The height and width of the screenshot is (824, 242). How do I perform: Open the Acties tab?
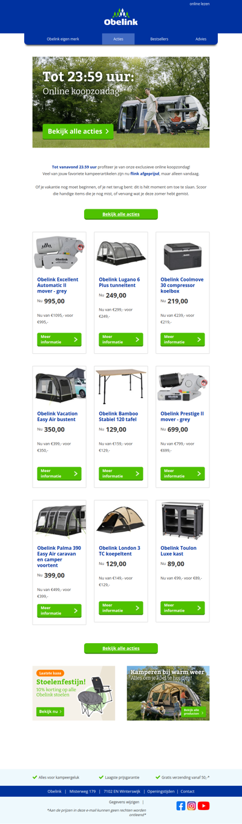tap(119, 39)
